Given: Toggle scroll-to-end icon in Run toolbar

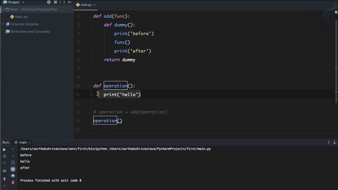Looking at the screenshot, I should (13, 169).
